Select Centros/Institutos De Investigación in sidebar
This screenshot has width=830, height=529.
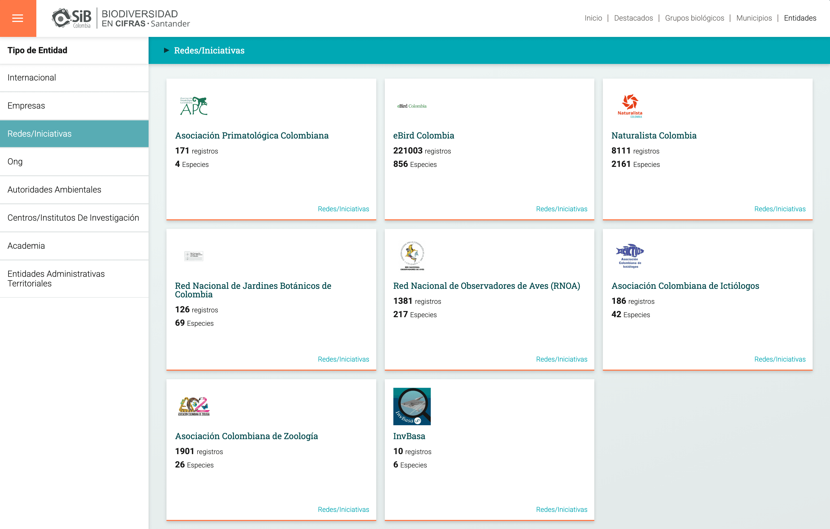pyautogui.click(x=74, y=218)
